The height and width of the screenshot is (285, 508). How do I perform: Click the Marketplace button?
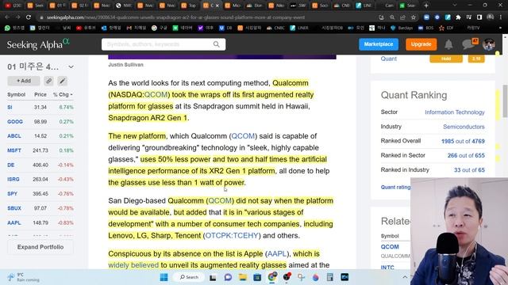379,44
